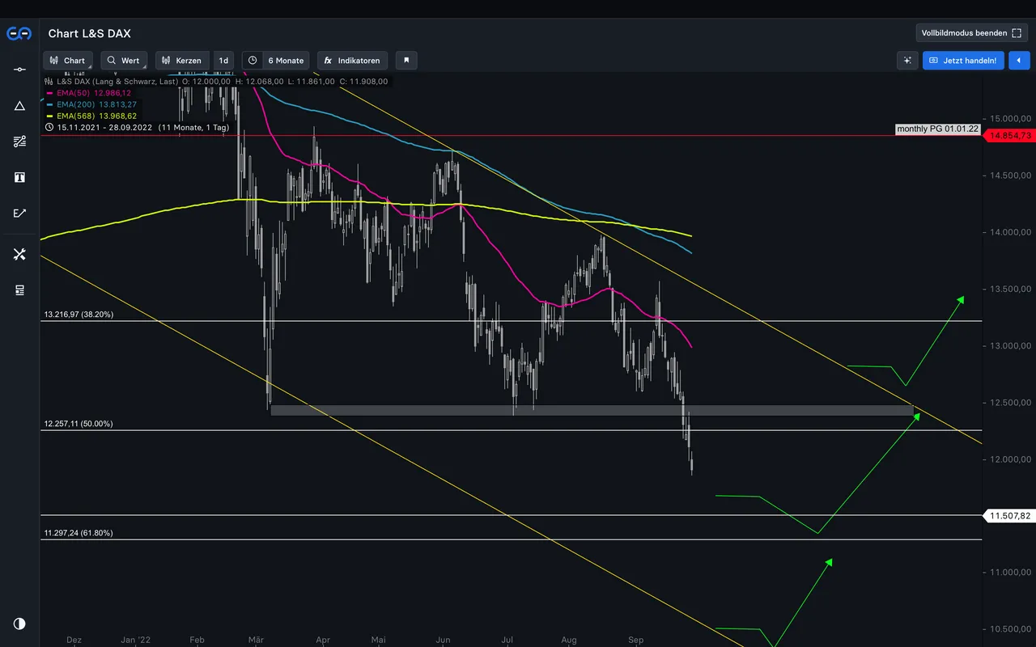Click the 12.257,11 (50.00%) Fibonacci label

(79, 424)
